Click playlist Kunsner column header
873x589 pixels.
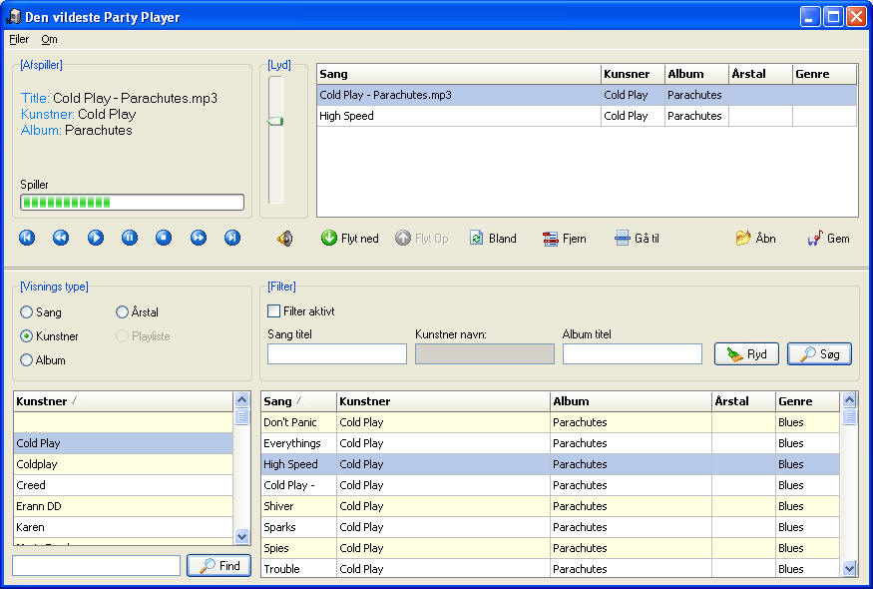pyautogui.click(x=633, y=74)
